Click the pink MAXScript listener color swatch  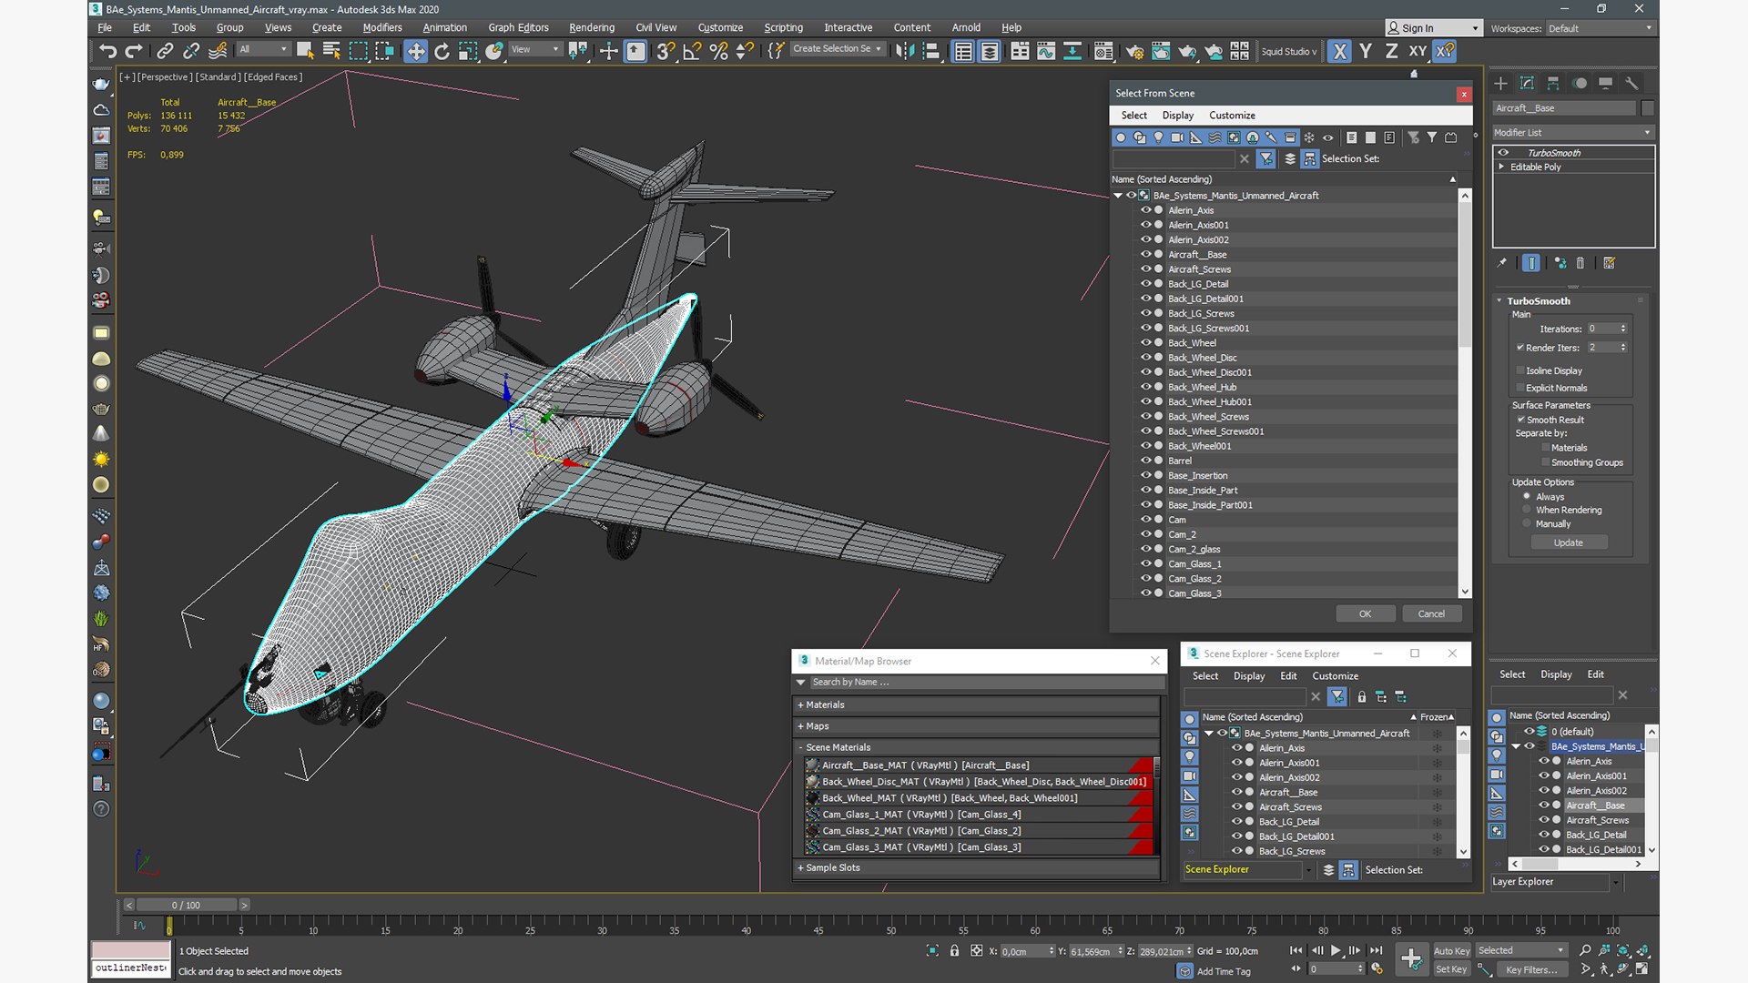[x=131, y=950]
